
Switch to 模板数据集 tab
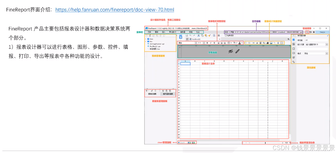point(152,94)
